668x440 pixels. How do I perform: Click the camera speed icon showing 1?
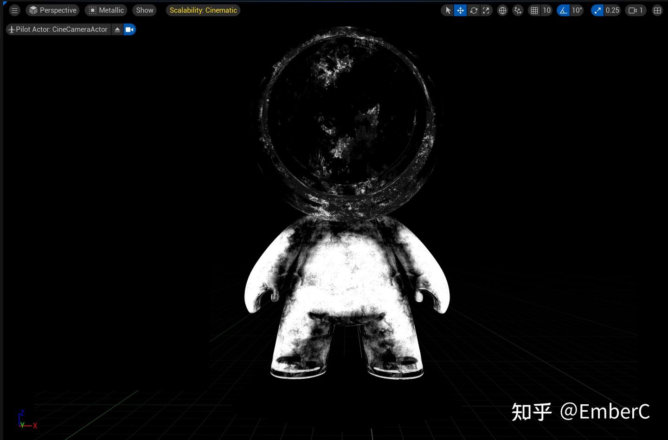pyautogui.click(x=635, y=10)
